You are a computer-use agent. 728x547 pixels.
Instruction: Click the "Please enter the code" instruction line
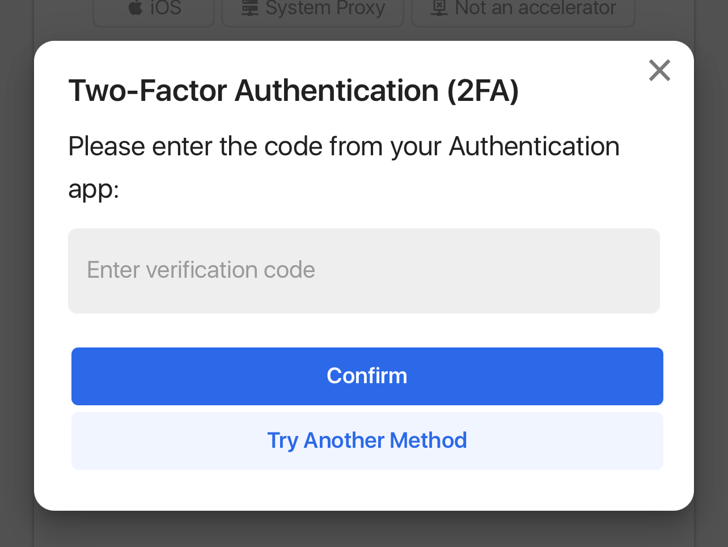click(343, 146)
